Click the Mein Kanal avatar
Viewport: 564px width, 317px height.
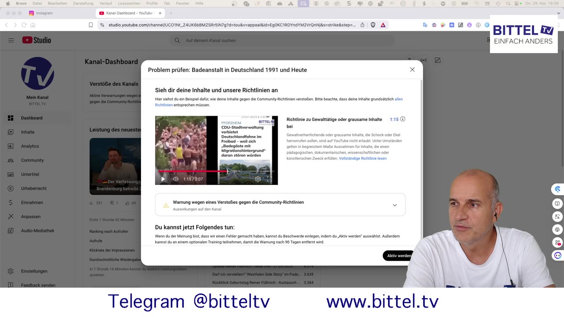(37, 74)
